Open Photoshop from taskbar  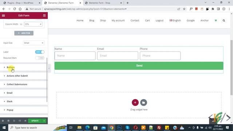[119, 128]
